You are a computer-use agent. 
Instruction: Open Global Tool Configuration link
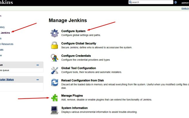pyautogui.click(x=79, y=68)
